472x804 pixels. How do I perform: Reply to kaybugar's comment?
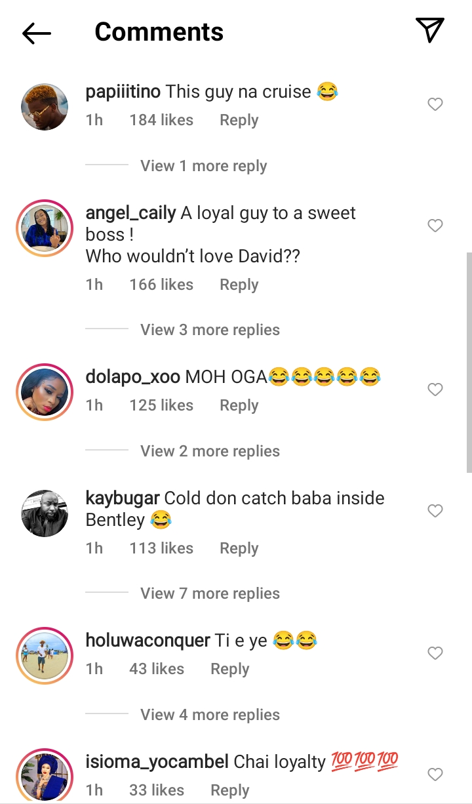(239, 548)
